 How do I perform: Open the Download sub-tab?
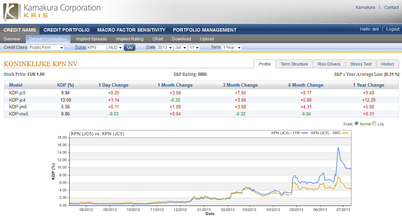[181, 39]
